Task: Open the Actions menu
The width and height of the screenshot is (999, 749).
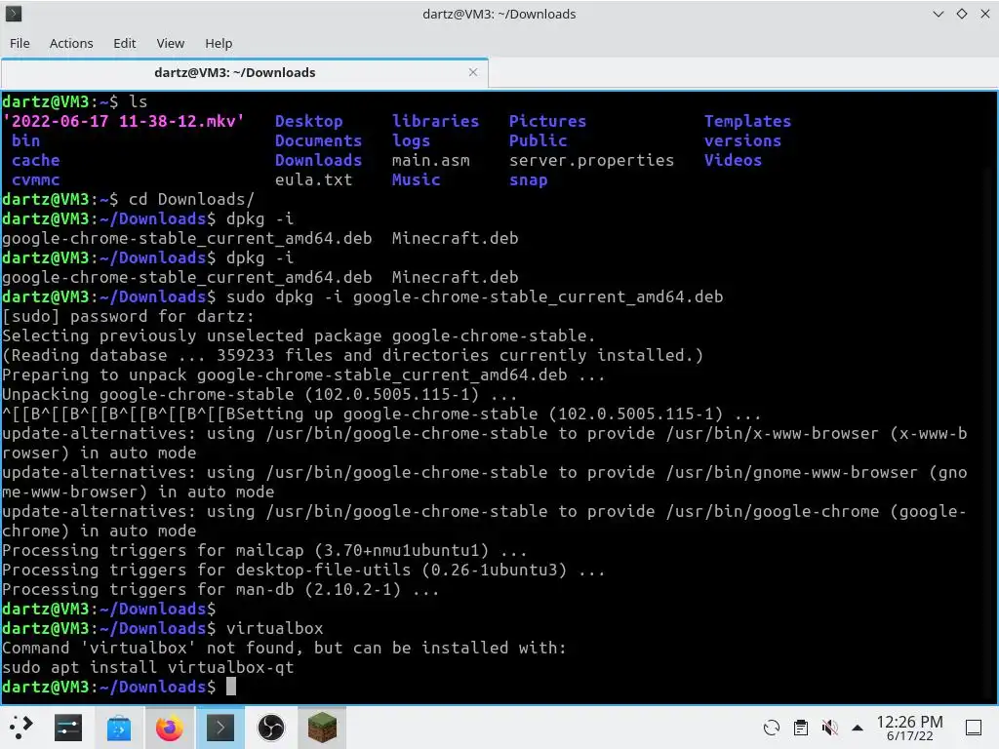Action: point(71,43)
